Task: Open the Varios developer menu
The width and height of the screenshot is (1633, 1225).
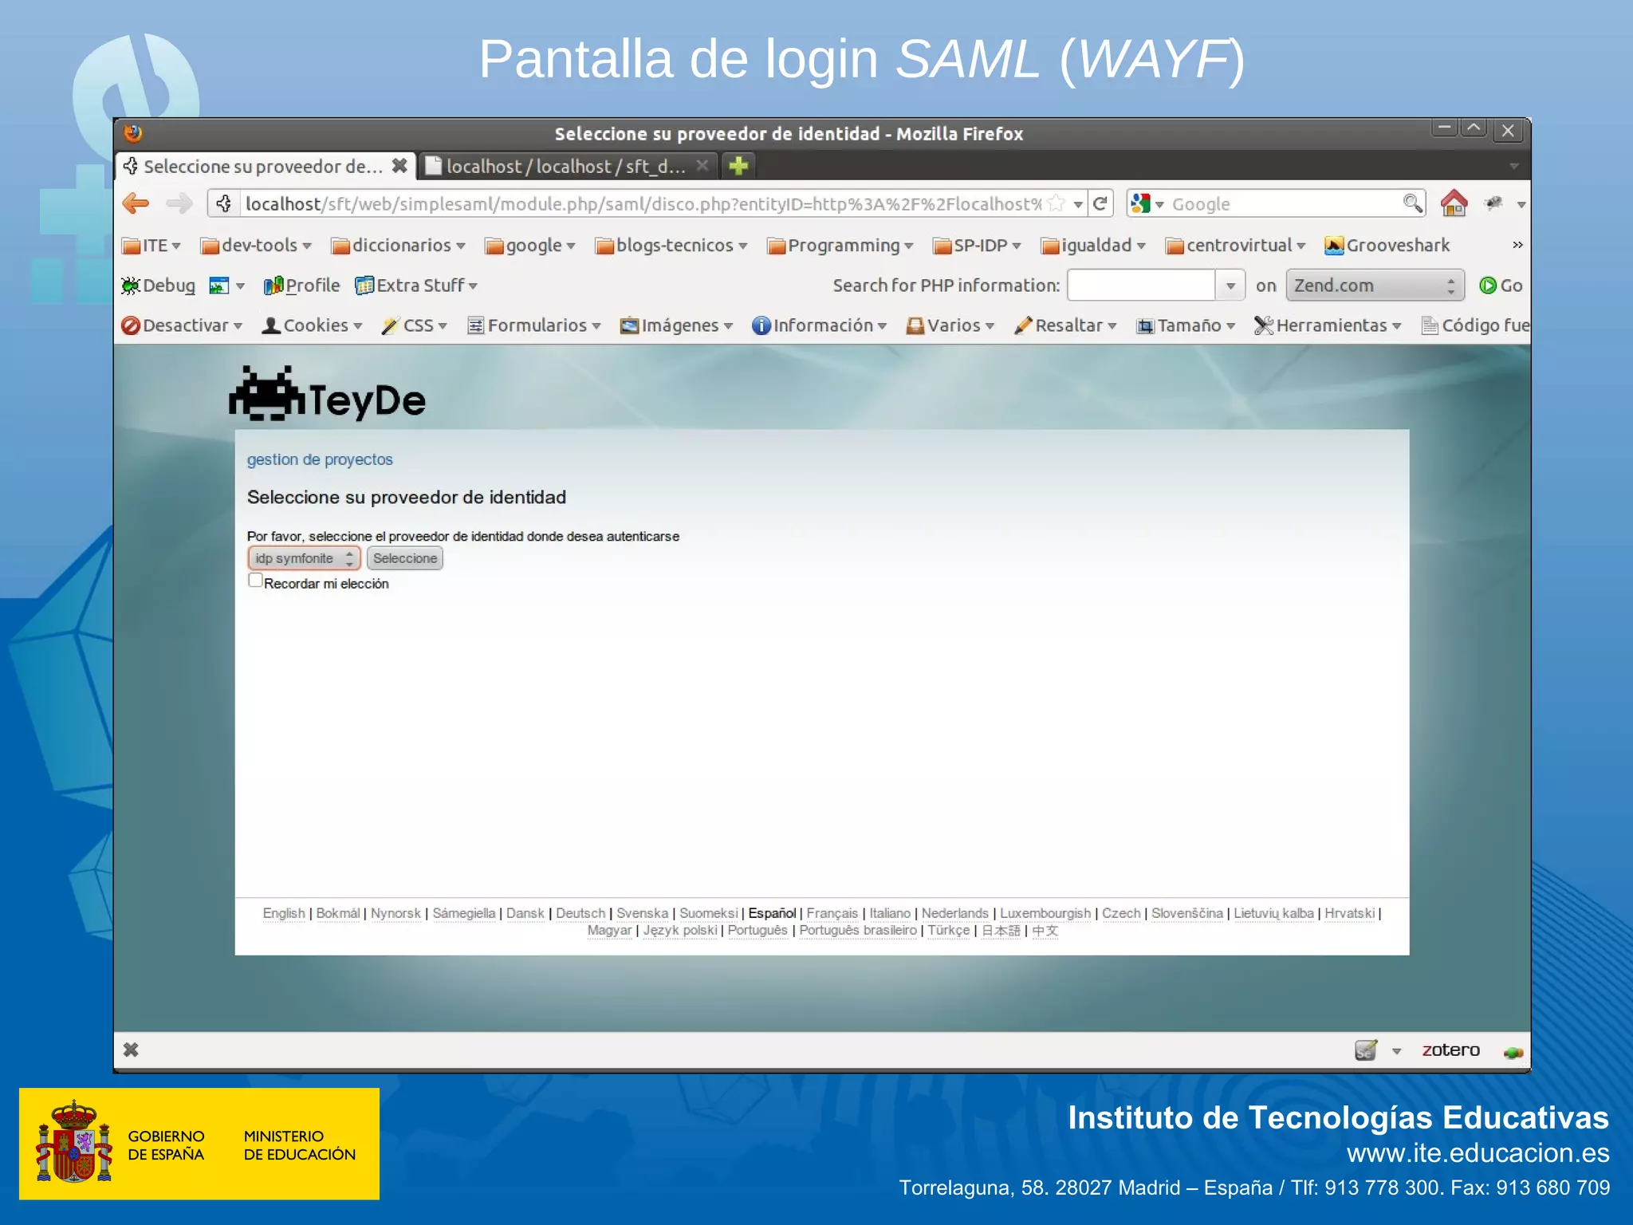Action: (x=950, y=325)
